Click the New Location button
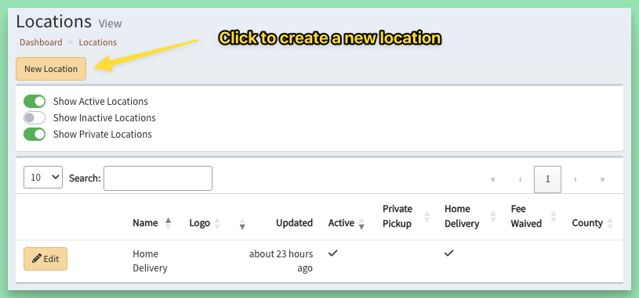The width and height of the screenshot is (639, 298). 51,69
